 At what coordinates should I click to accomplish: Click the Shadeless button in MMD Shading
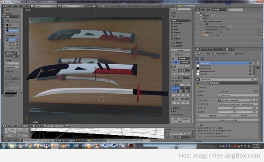pyautogui.click(x=185, y=119)
